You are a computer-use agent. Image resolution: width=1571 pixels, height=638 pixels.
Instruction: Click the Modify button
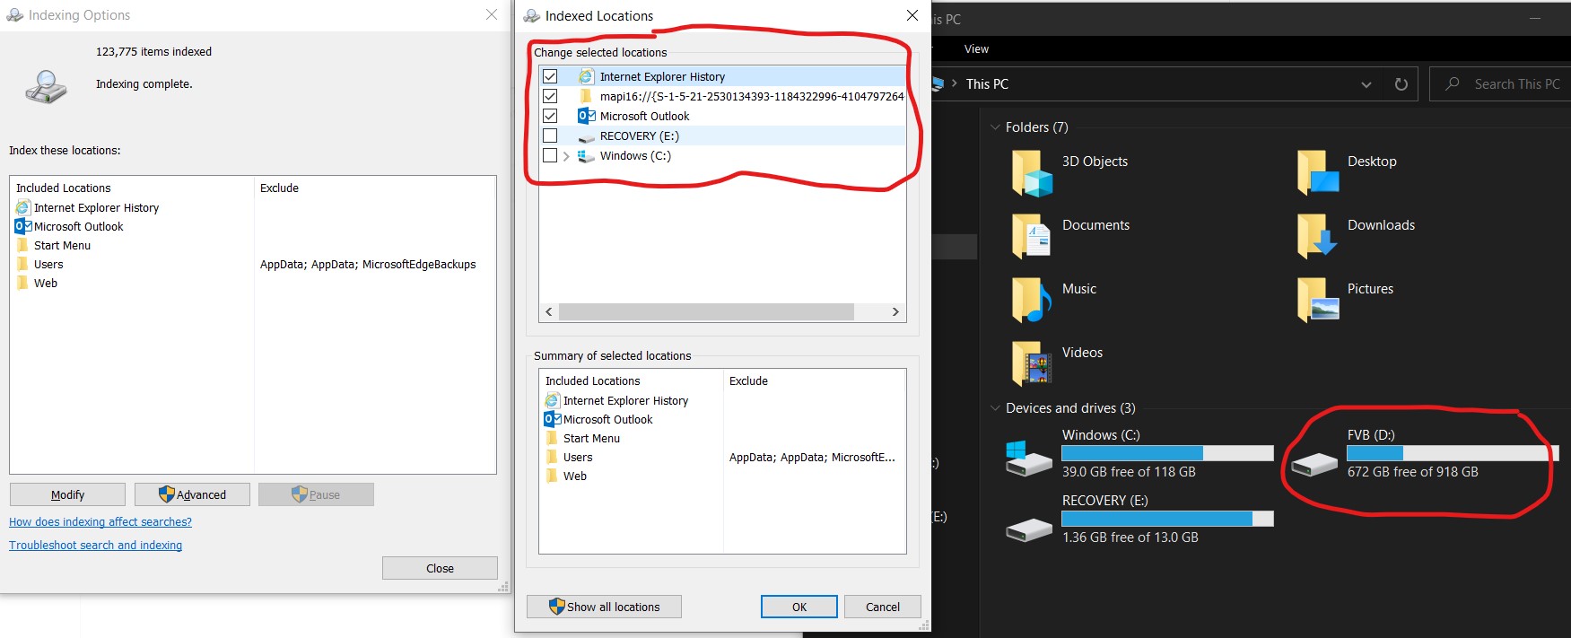tap(67, 494)
